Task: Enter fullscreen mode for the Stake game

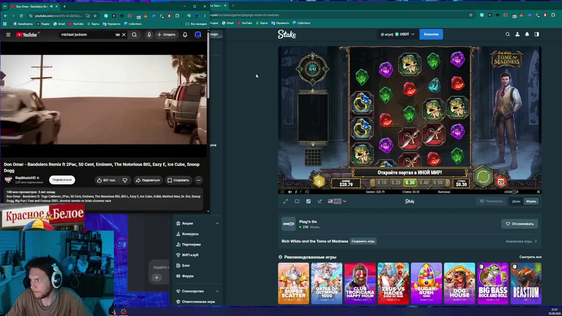Action: coord(285,201)
